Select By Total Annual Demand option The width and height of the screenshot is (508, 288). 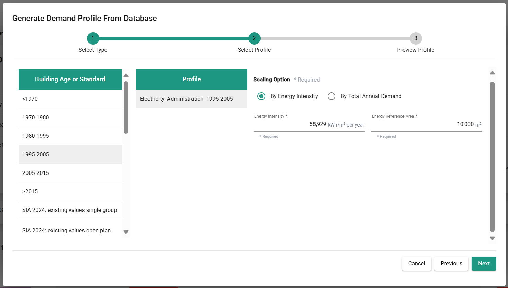coord(332,96)
